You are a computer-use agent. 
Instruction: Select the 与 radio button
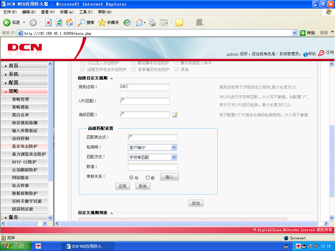pyautogui.click(x=131, y=177)
